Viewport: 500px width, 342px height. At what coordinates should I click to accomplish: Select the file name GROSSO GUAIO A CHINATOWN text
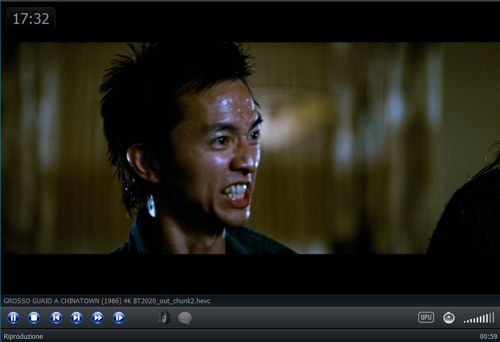pyautogui.click(x=107, y=301)
